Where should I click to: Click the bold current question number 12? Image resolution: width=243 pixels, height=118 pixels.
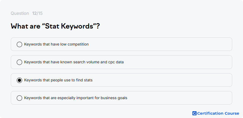[x=34, y=13]
